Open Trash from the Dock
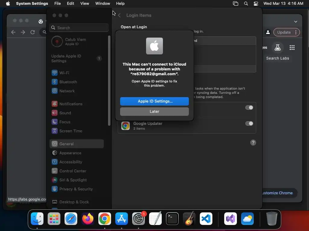309x231 pixels. (272, 219)
